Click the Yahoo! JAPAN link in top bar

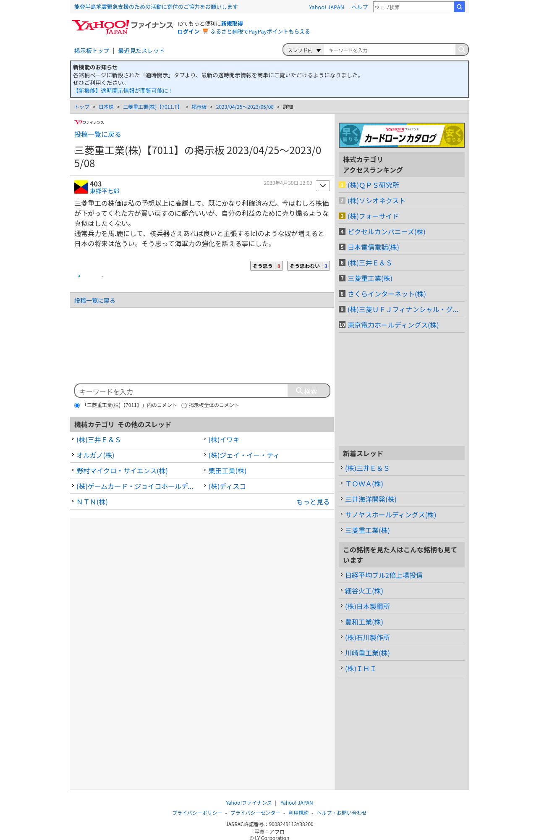coord(326,7)
